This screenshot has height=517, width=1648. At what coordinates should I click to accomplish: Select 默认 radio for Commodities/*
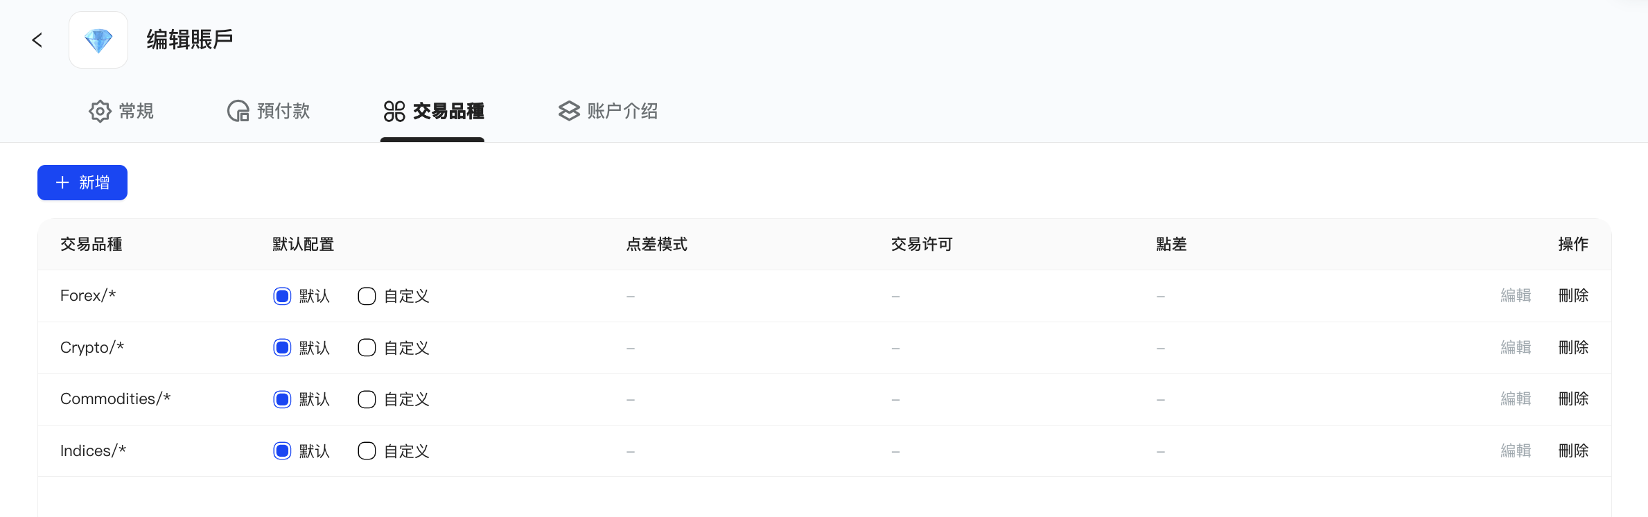point(282,399)
